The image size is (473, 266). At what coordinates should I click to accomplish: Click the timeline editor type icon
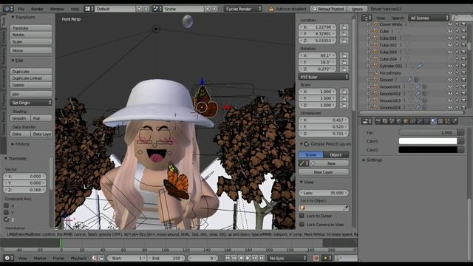coord(8,258)
